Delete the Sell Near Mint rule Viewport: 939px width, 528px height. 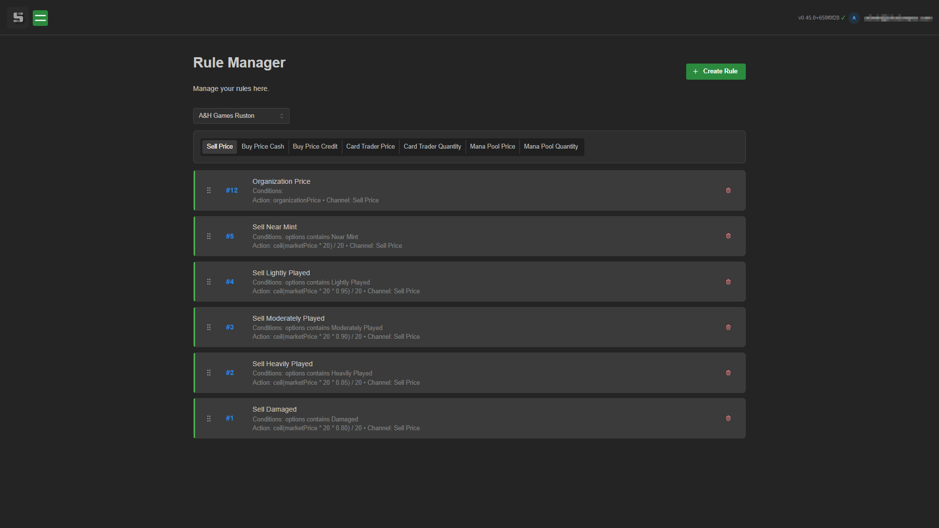tap(728, 236)
